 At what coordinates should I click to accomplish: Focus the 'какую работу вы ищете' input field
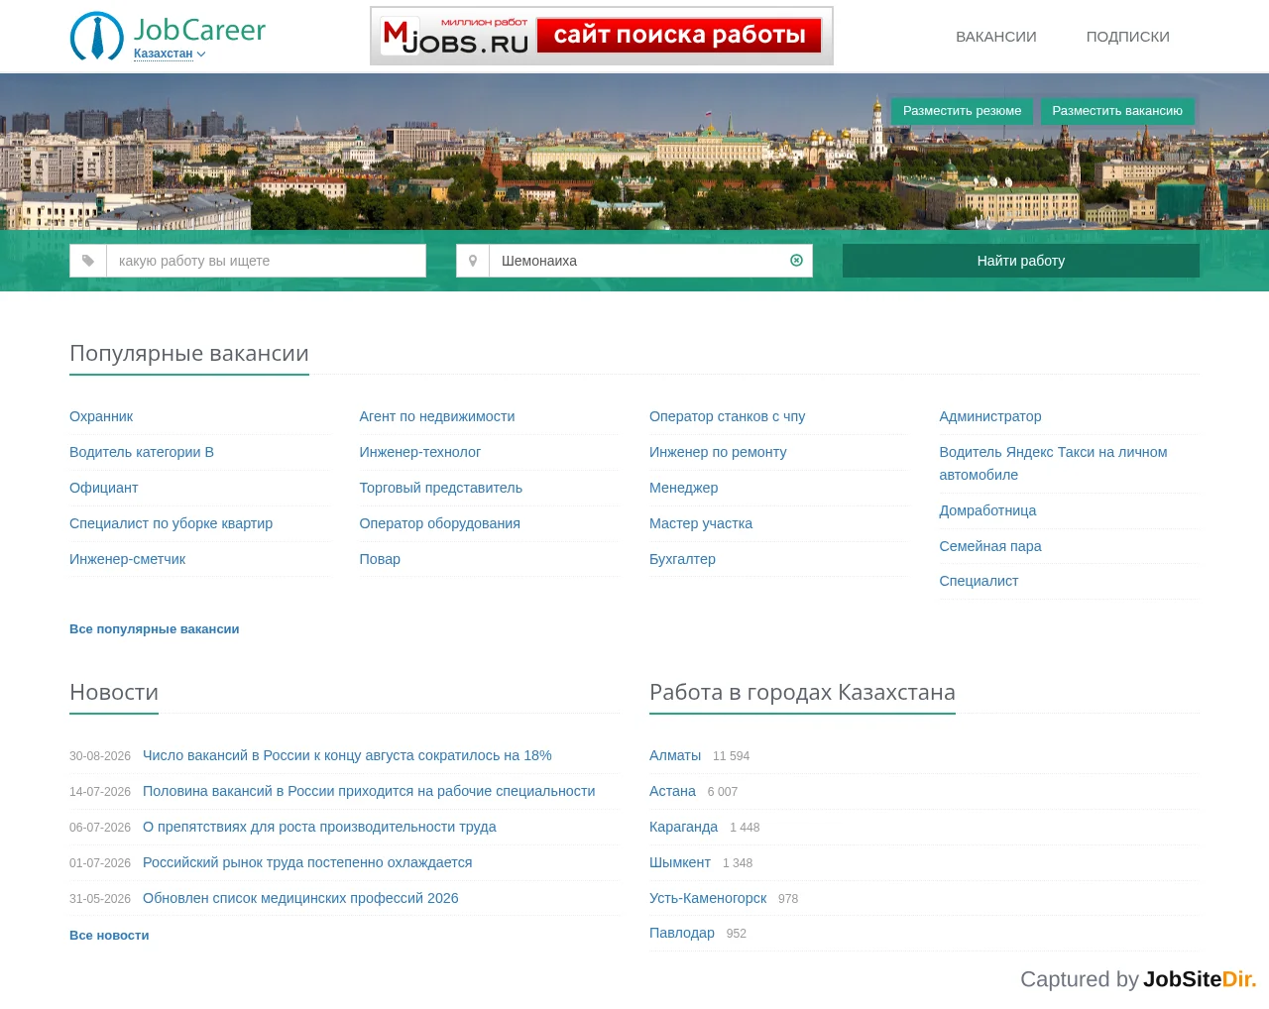(x=266, y=261)
